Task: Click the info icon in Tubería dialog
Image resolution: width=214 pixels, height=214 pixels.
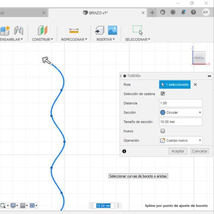Action: pos(124,151)
